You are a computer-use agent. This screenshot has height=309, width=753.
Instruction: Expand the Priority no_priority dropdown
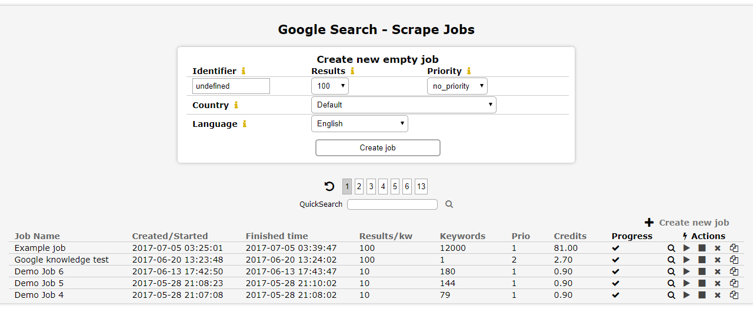click(x=457, y=86)
